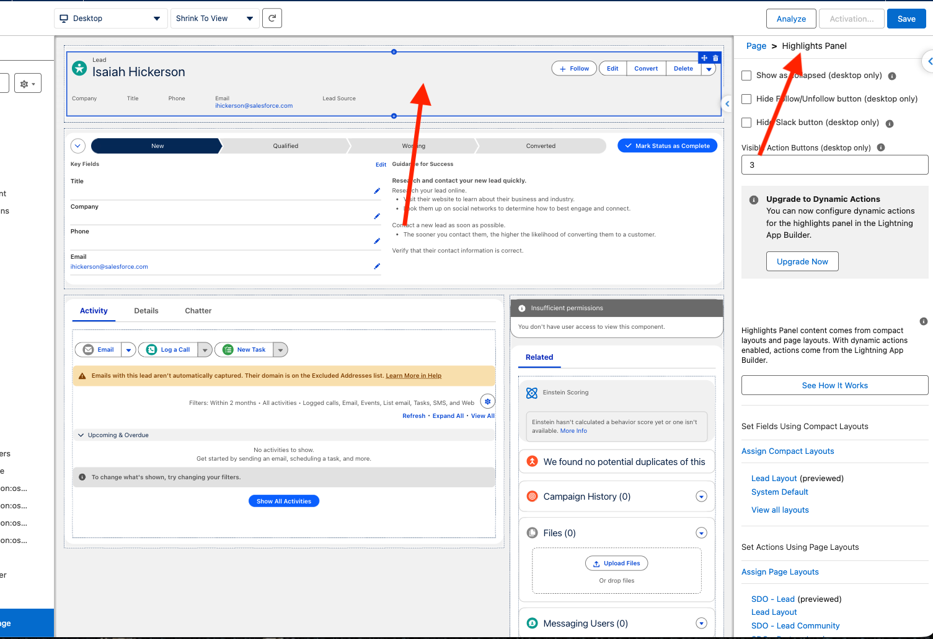933x639 pixels.
Task: Click the green Lead record icon
Action: pyautogui.click(x=79, y=68)
